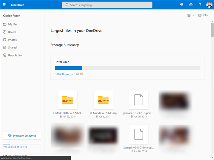The width and height of the screenshot is (214, 160).
Task: Click the 3DMark-2016-v2.5.5029 file name
Action: [68, 113]
